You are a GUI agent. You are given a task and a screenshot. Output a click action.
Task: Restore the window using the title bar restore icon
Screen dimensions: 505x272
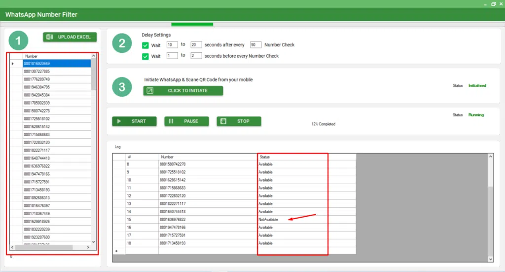[493, 4]
